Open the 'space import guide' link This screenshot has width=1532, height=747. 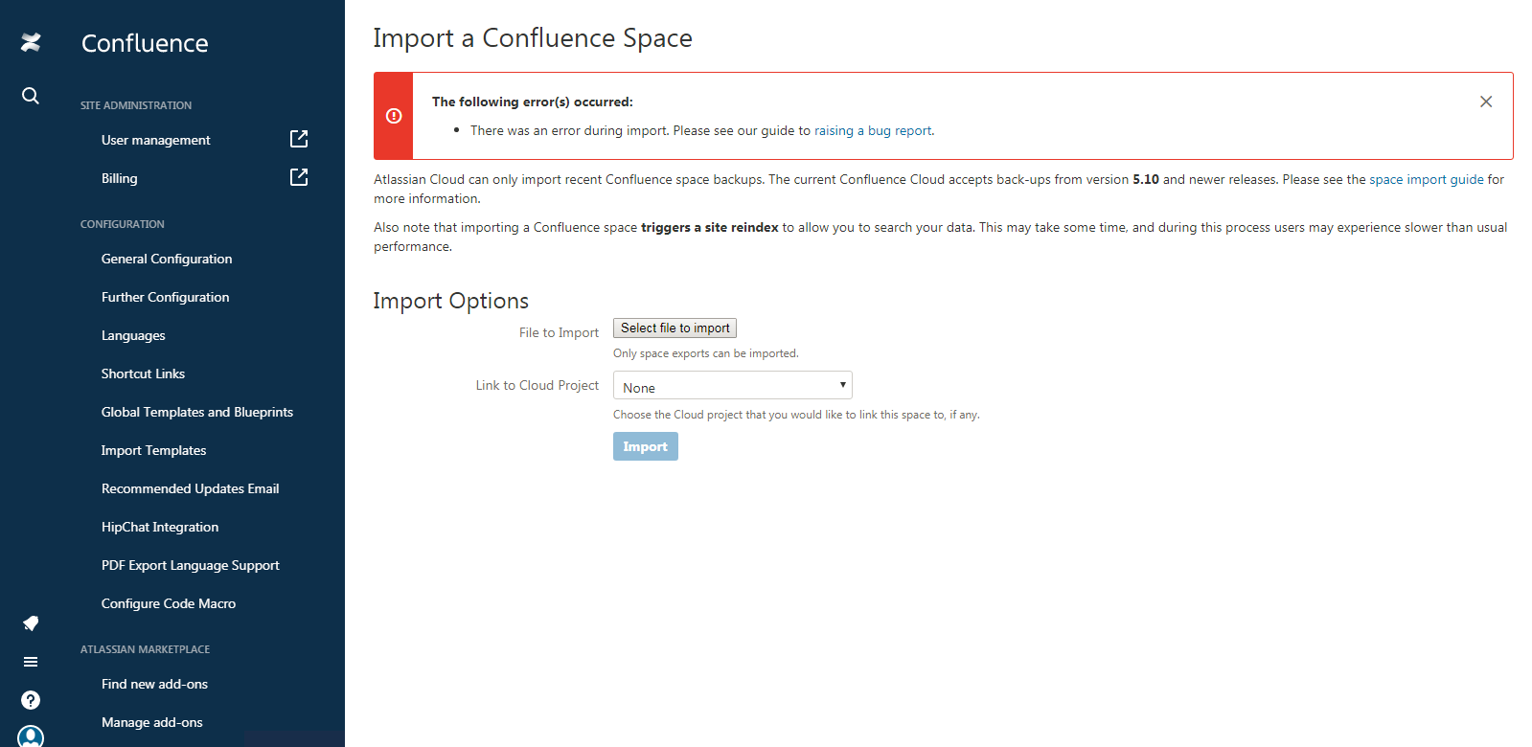1427,179
